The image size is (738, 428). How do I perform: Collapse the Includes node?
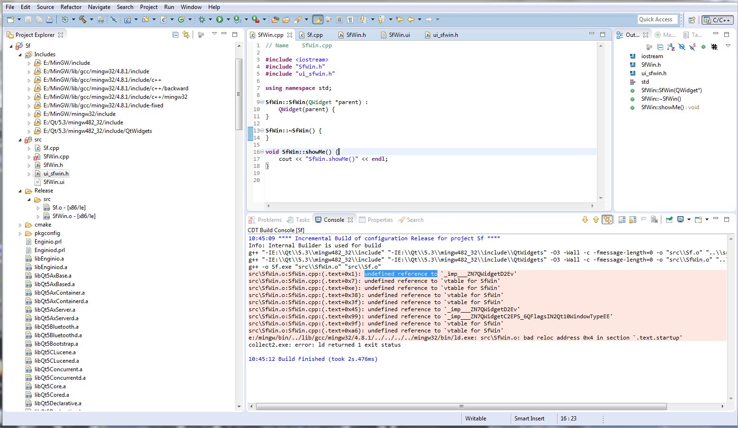pyautogui.click(x=20, y=55)
